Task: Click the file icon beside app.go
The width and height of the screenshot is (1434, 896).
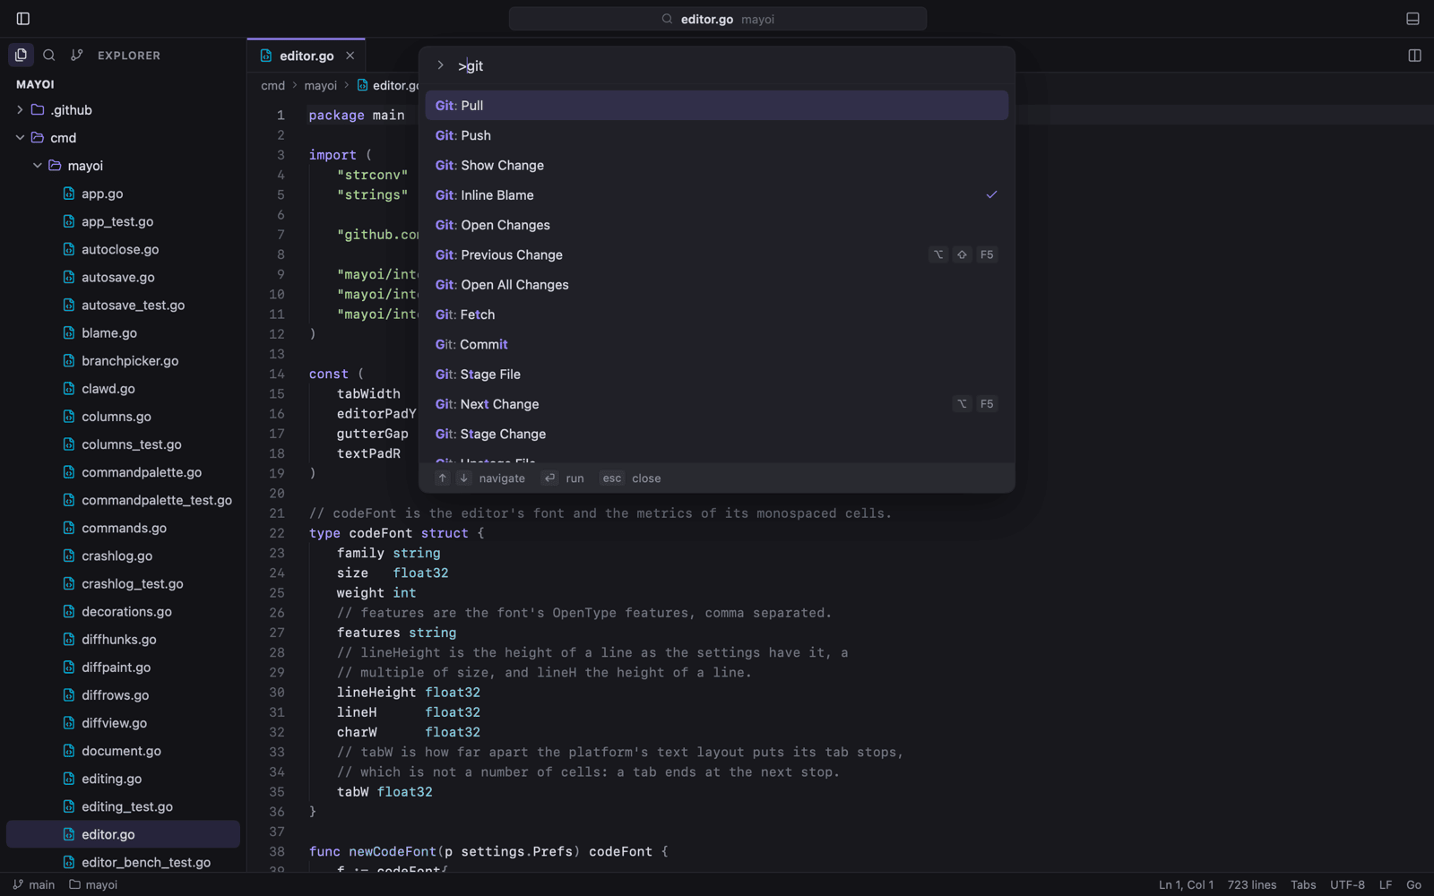Action: (x=69, y=194)
